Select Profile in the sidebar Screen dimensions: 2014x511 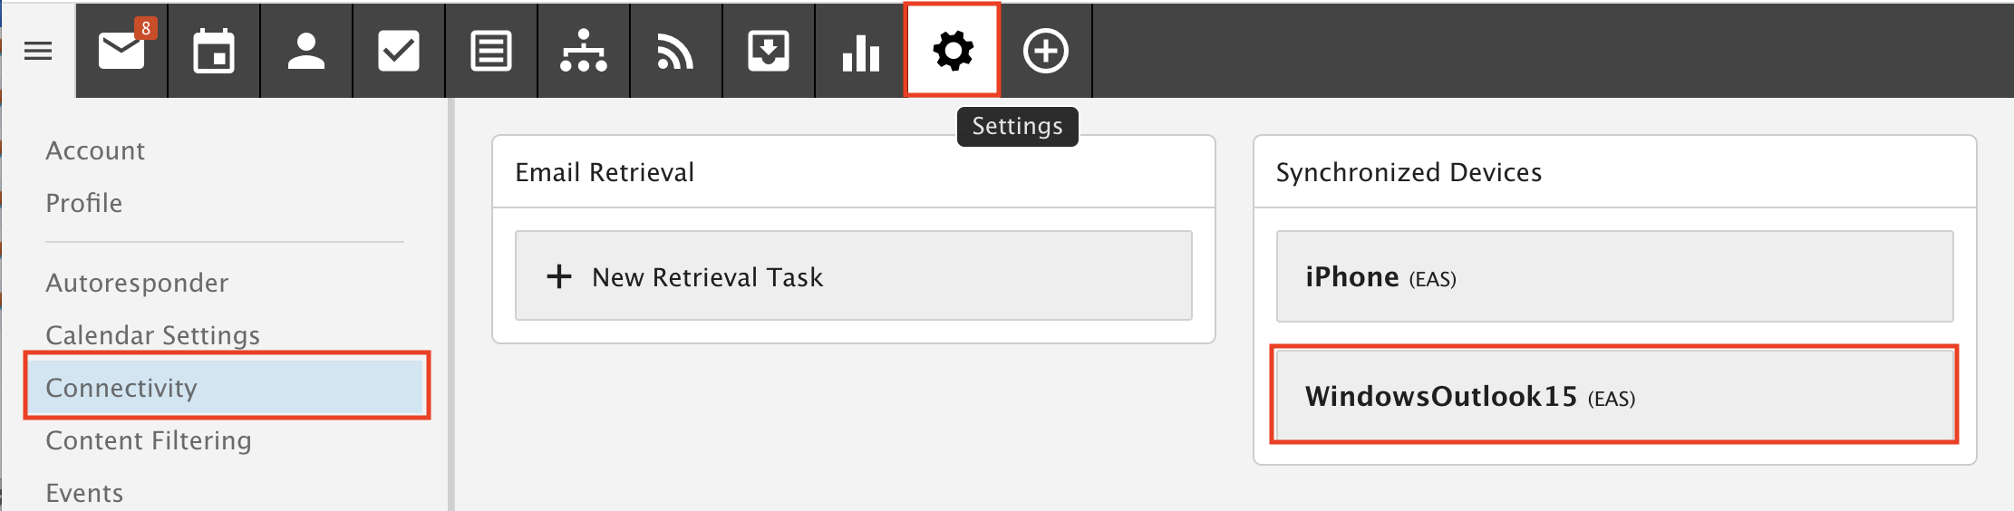(x=84, y=203)
